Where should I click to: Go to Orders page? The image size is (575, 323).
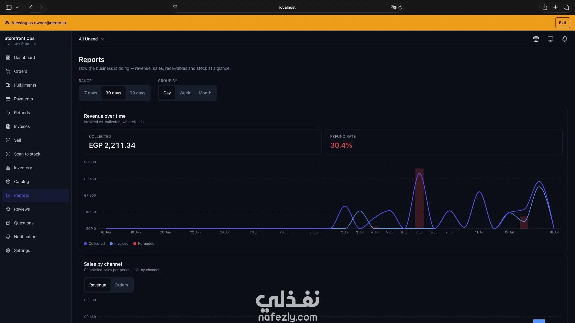pyautogui.click(x=35, y=71)
